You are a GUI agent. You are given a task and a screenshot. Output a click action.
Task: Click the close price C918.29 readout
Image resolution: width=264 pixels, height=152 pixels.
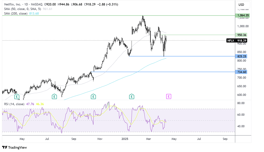pos(90,4)
